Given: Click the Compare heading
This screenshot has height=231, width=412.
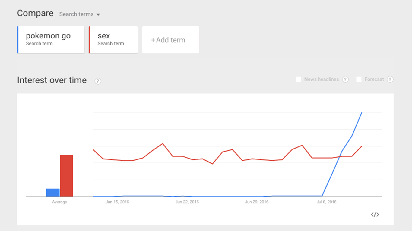Looking at the screenshot, I should (35, 13).
